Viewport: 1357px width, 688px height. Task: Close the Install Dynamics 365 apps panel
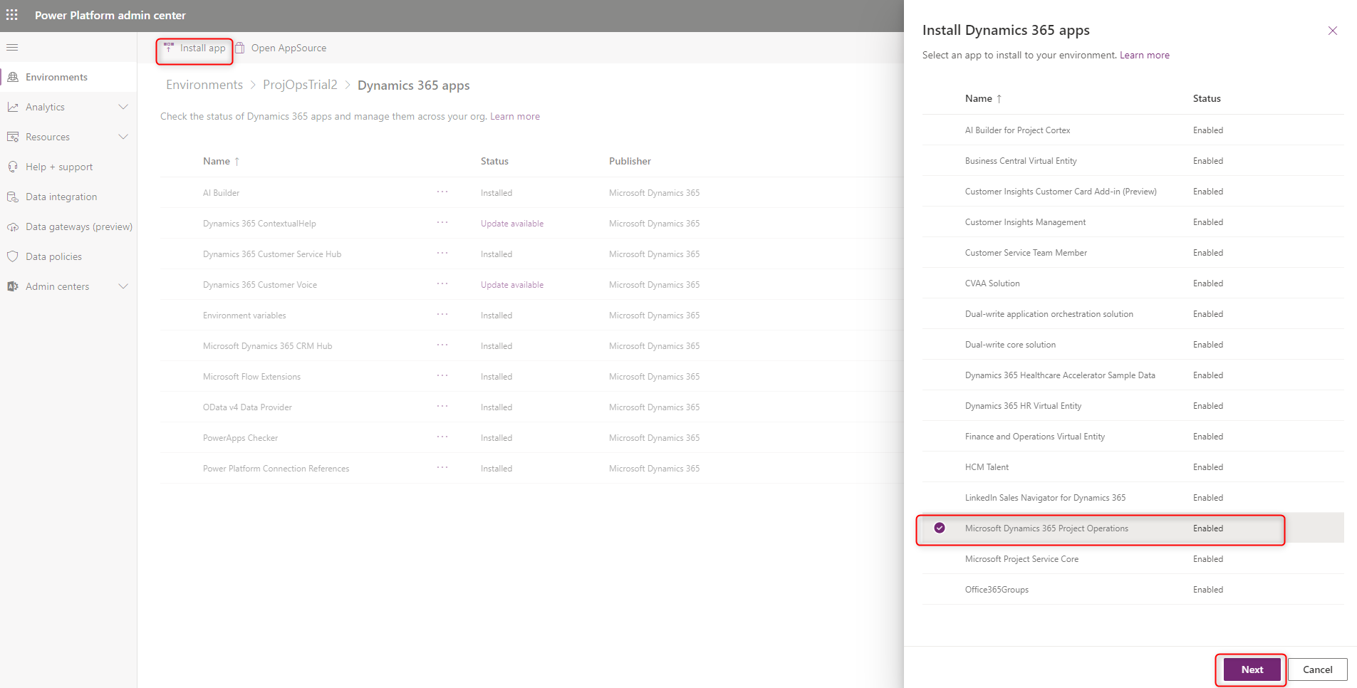tap(1332, 31)
